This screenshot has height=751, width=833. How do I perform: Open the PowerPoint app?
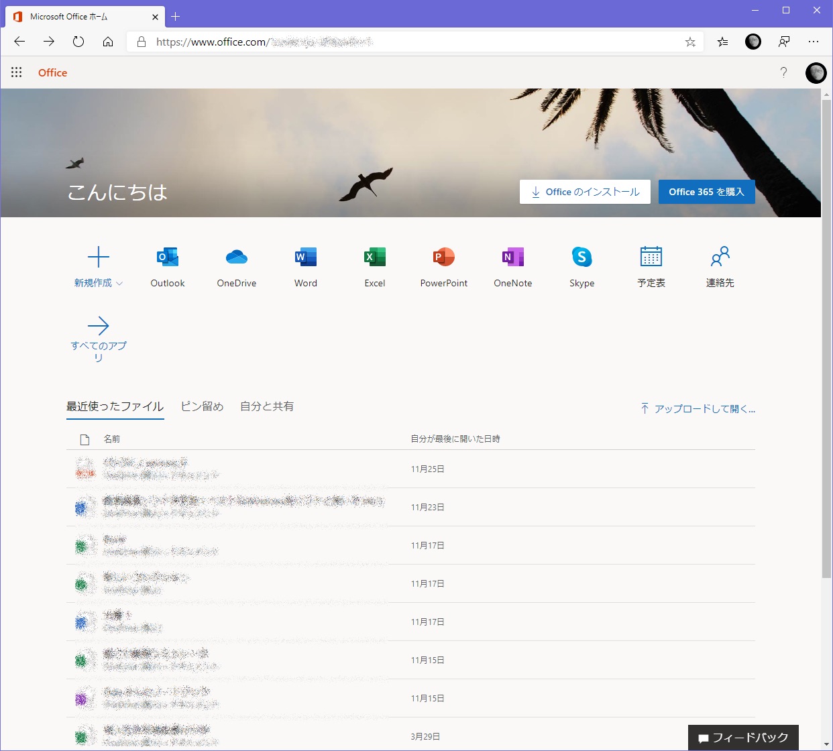[x=444, y=267]
